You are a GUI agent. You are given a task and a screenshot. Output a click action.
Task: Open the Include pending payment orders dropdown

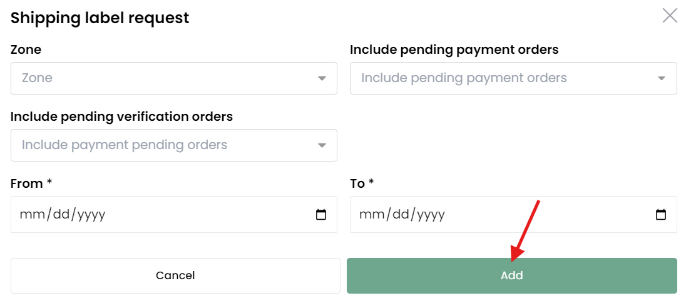[x=513, y=78]
